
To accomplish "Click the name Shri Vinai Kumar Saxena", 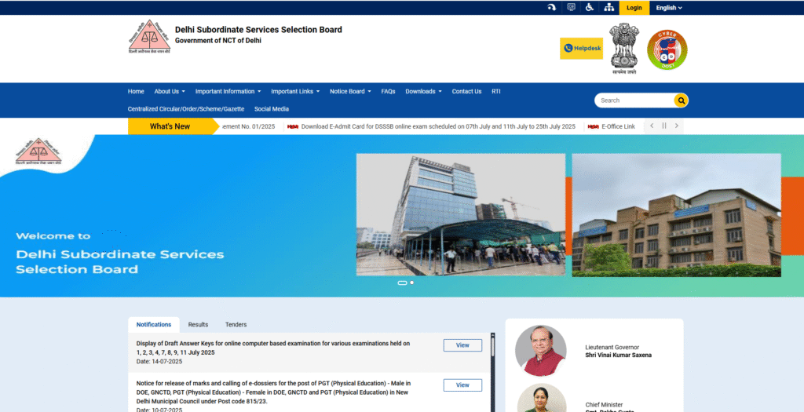I will (619, 355).
